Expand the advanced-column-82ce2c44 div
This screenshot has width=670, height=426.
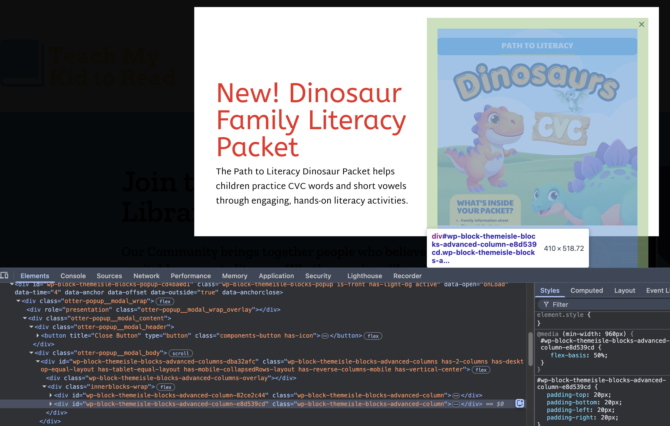(51, 395)
